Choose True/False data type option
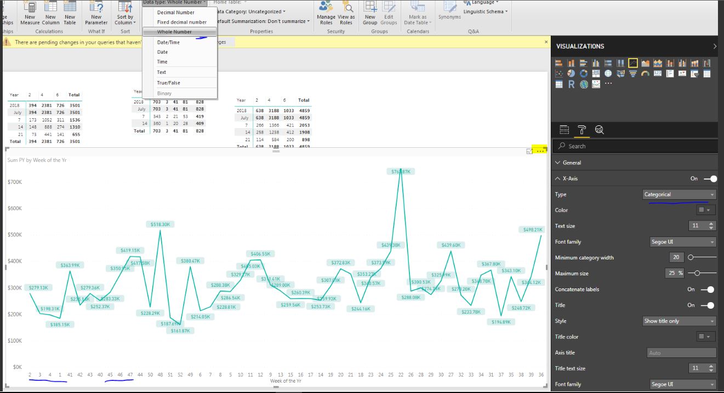 pyautogui.click(x=180, y=83)
